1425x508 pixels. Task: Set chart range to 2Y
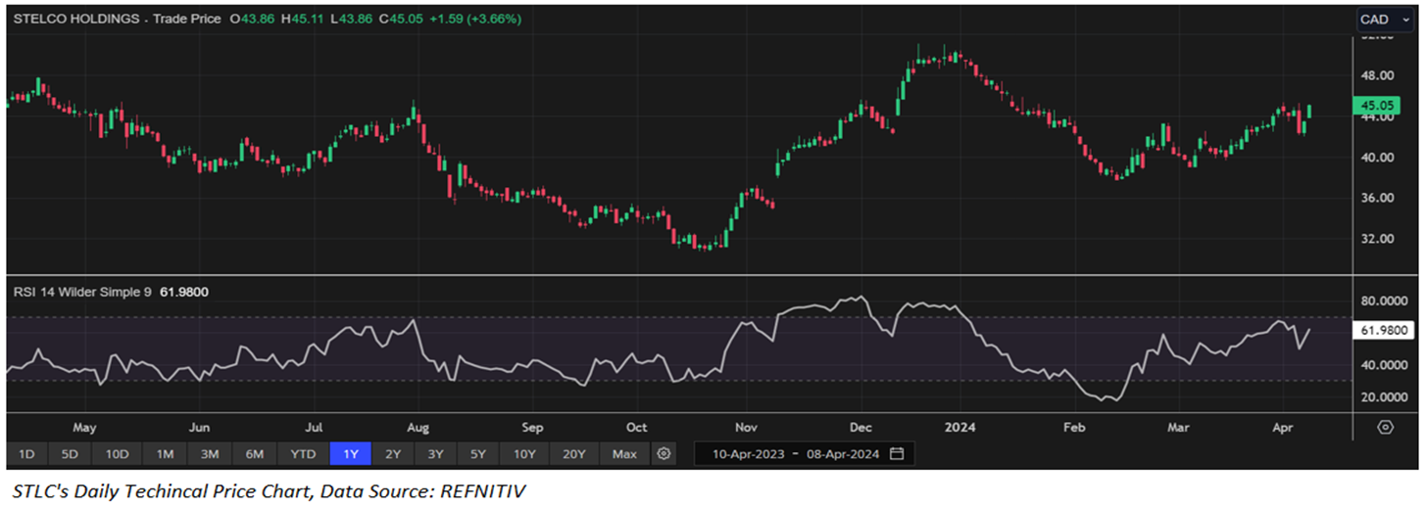(x=392, y=454)
